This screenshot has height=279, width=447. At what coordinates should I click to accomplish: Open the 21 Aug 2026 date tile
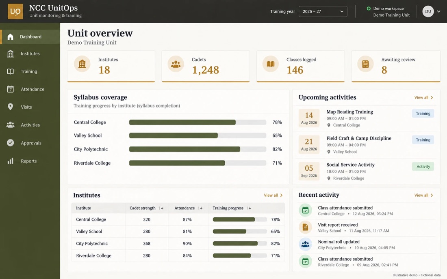click(x=309, y=144)
